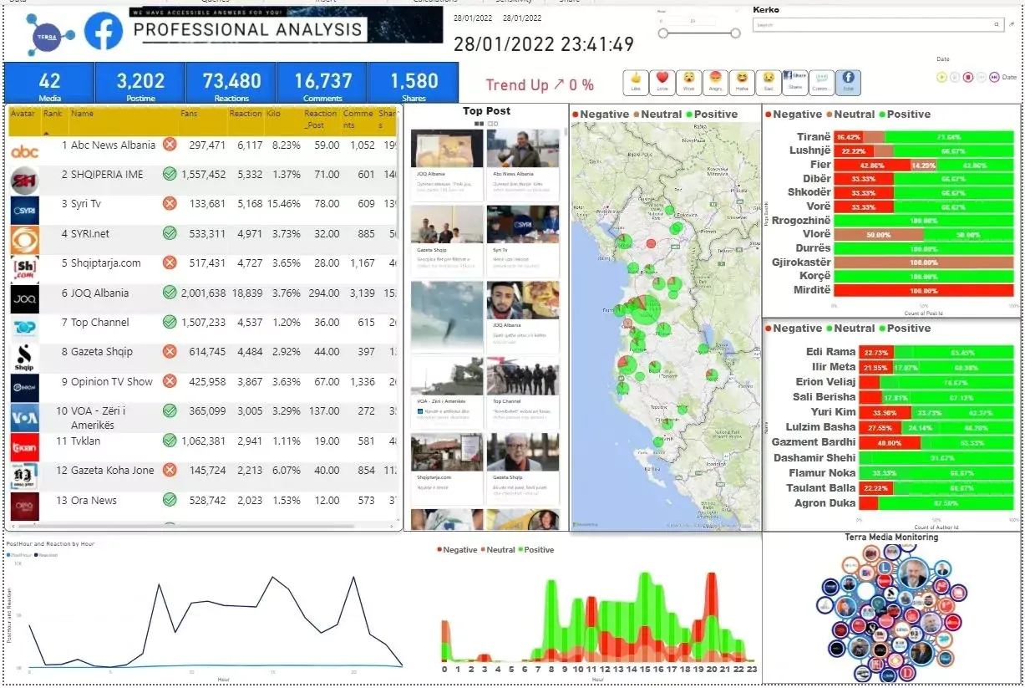Filter by the Haha reaction emoji

click(x=742, y=82)
